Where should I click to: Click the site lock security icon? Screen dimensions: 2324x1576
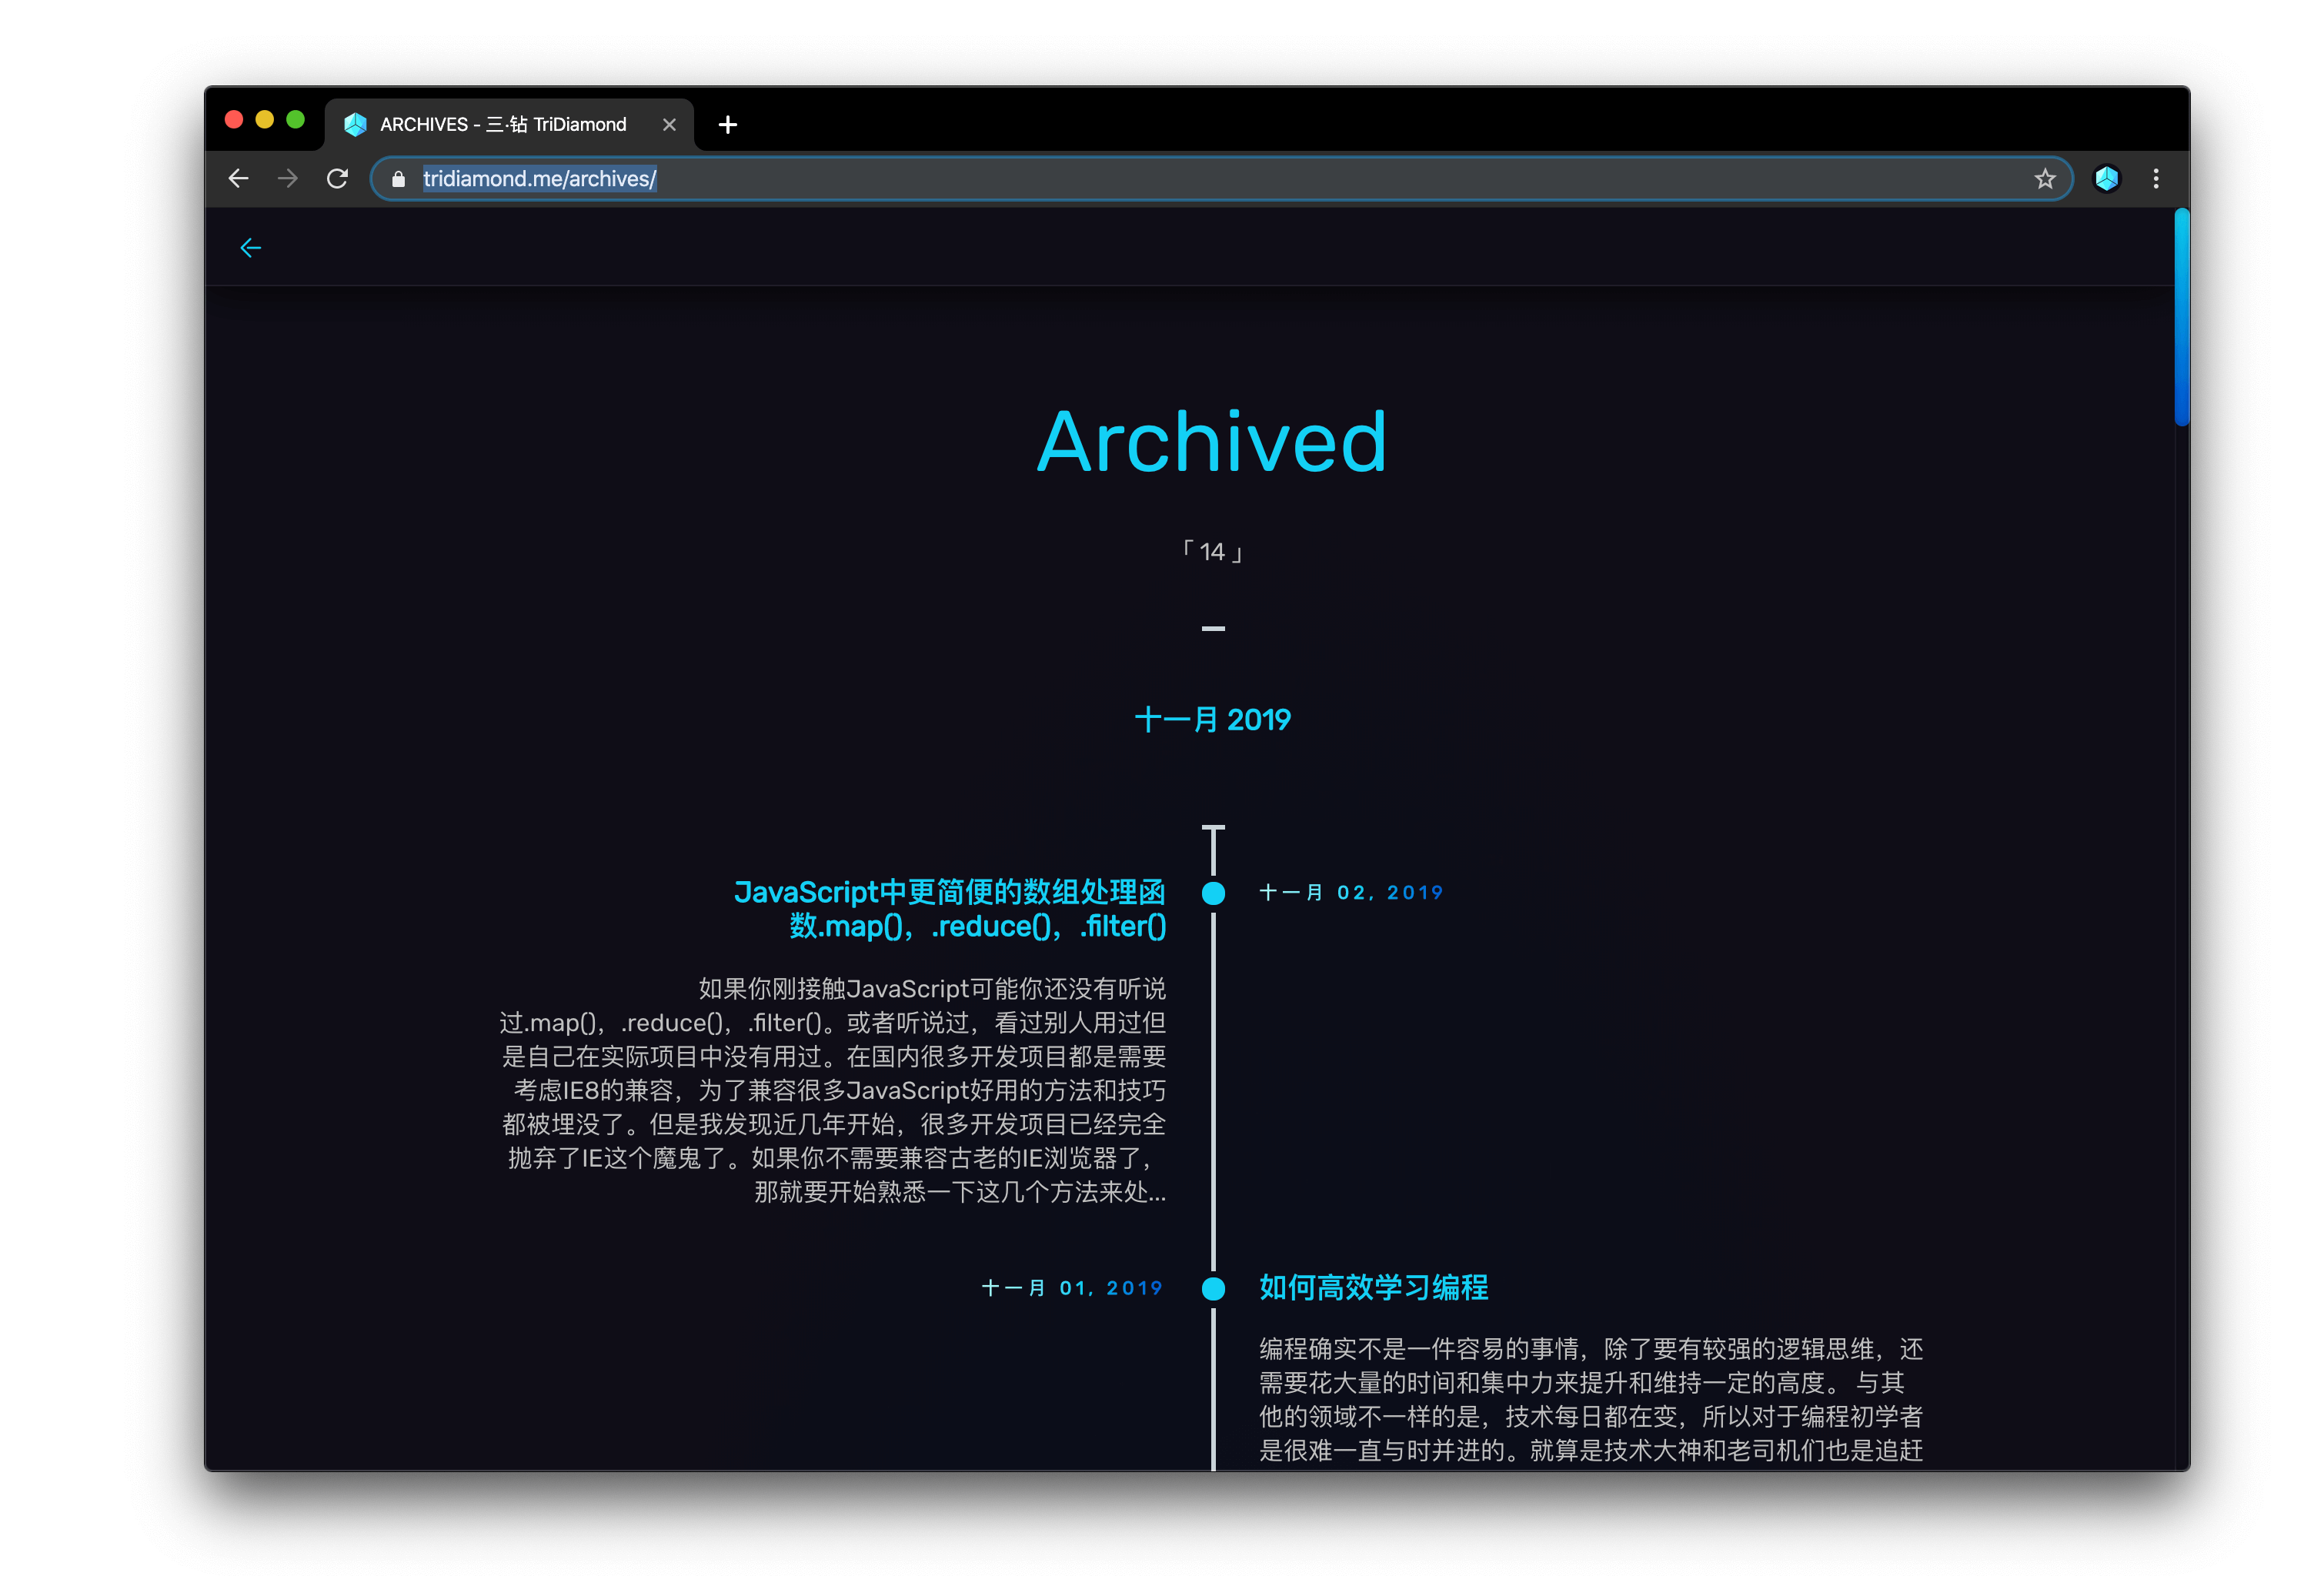tap(398, 179)
